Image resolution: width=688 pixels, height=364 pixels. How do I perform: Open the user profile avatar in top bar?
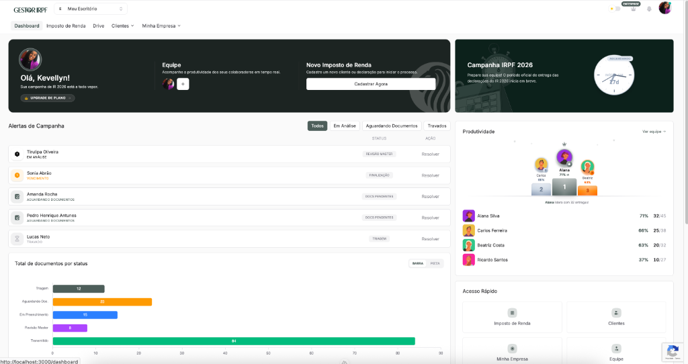click(x=665, y=8)
